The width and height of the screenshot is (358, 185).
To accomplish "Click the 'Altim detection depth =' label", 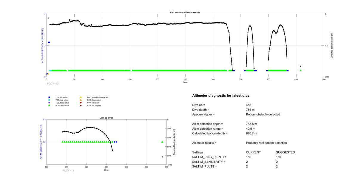I will 208,124.
